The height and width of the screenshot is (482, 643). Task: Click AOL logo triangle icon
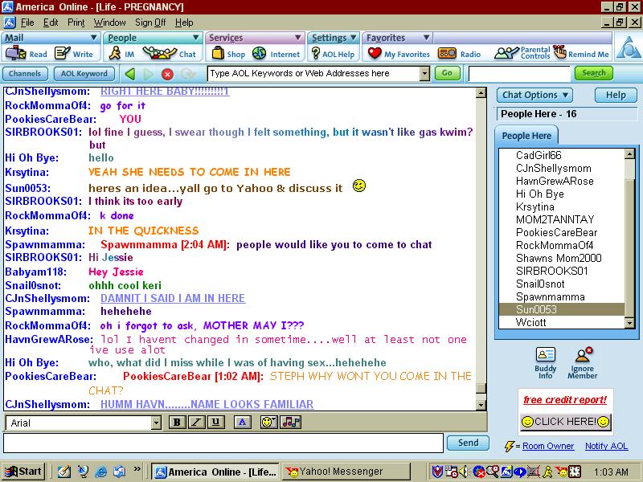pos(629,47)
